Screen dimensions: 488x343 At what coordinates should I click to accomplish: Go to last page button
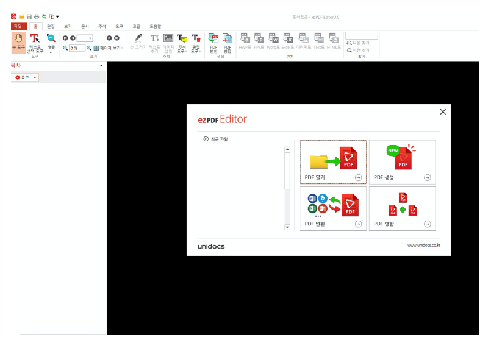point(117,38)
